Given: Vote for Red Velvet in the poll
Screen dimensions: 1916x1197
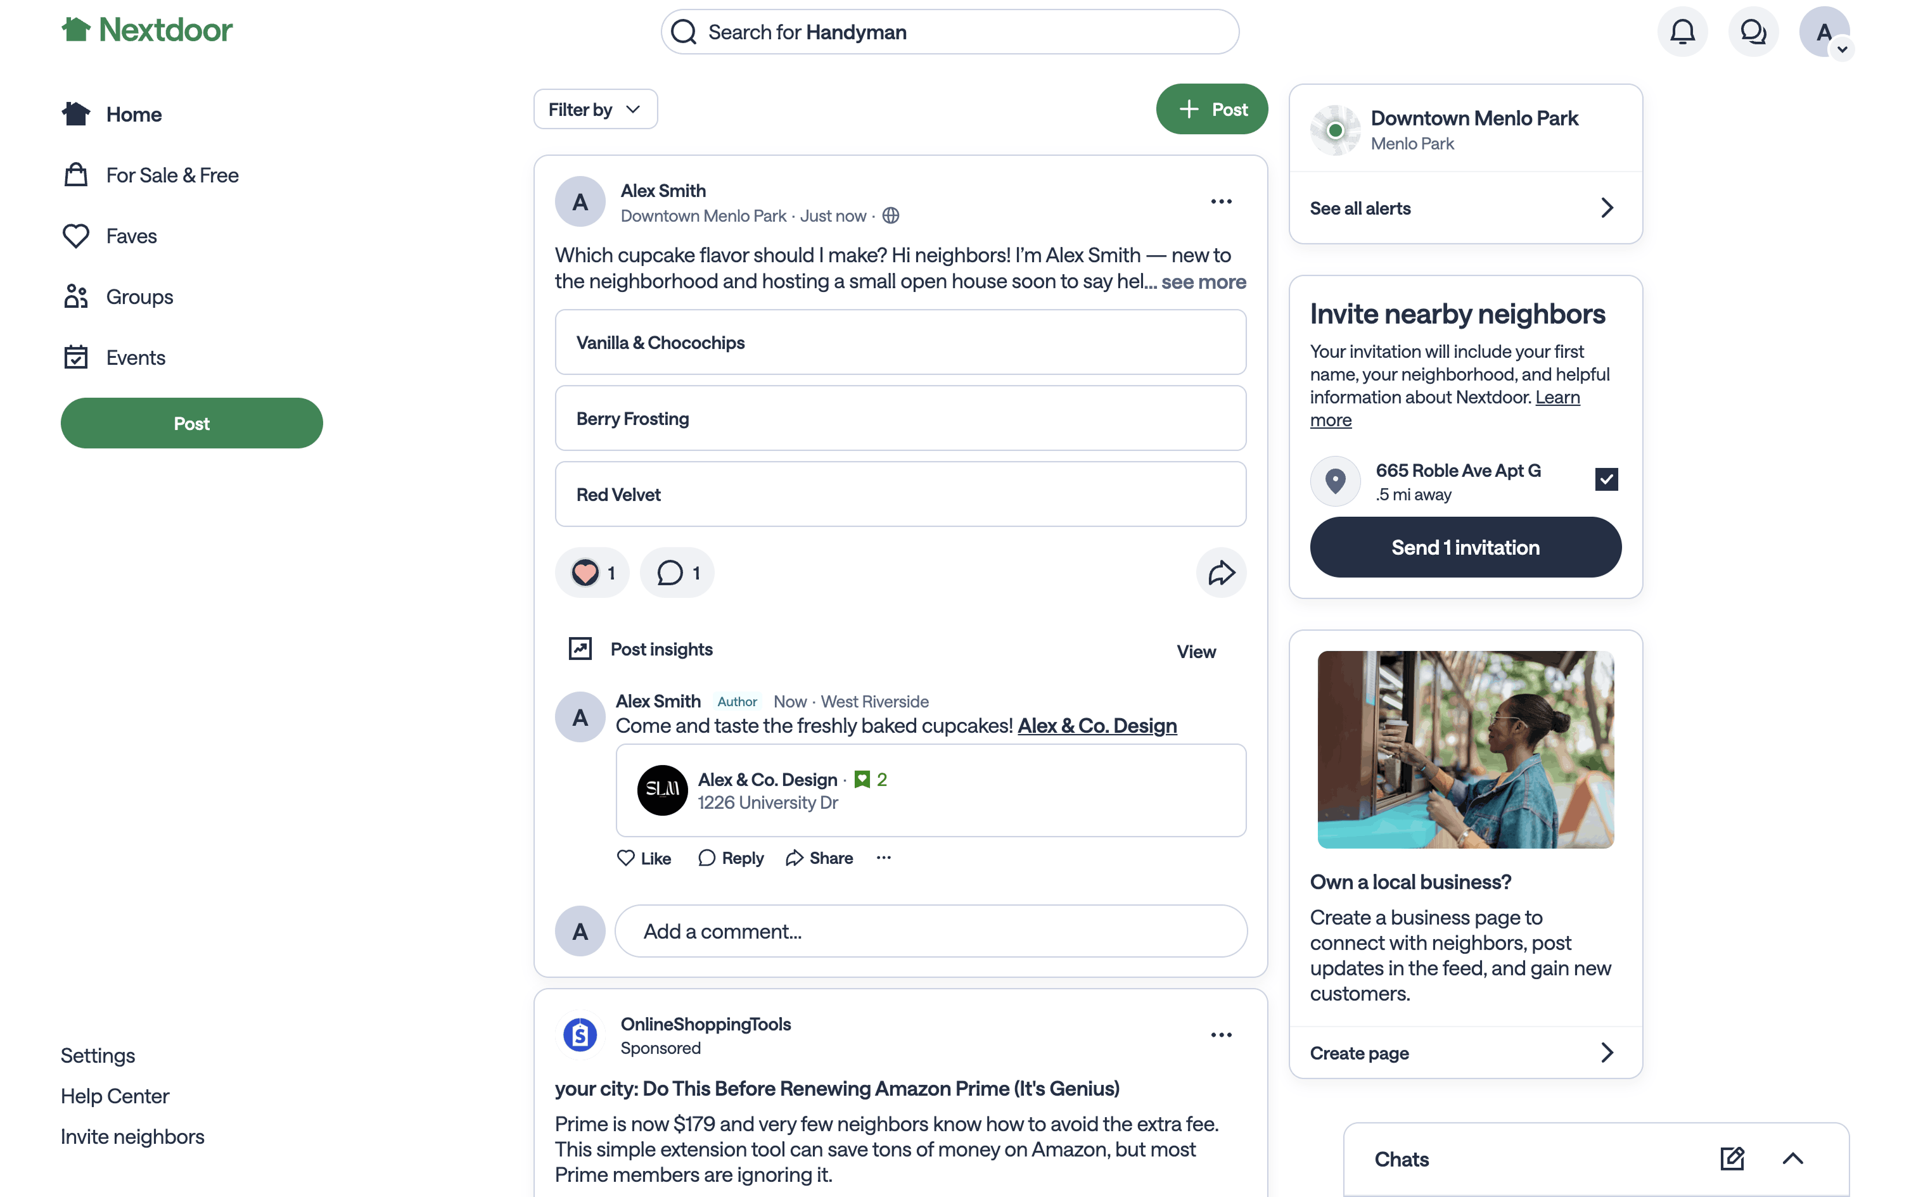Looking at the screenshot, I should point(900,494).
